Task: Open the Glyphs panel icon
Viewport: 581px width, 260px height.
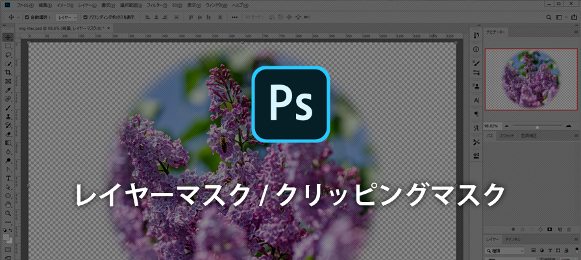Action: [x=476, y=128]
